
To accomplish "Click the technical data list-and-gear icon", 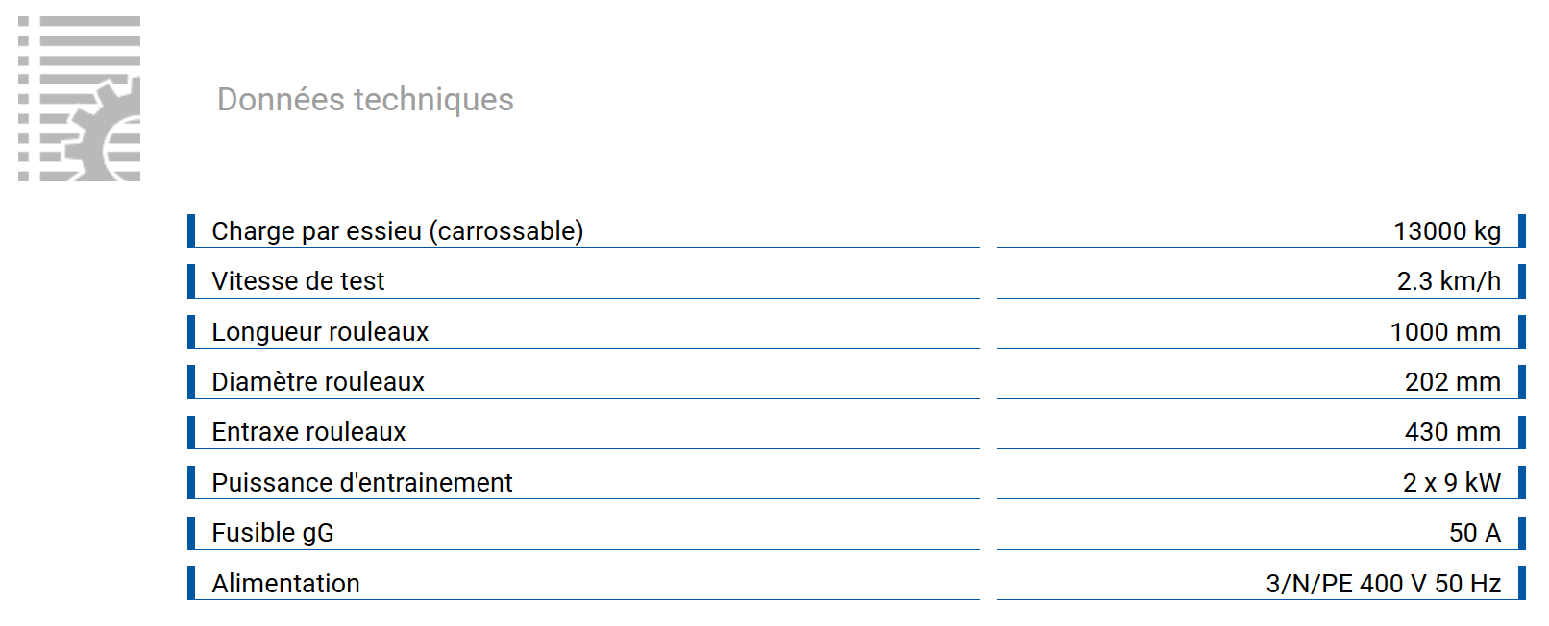I will [x=80, y=99].
